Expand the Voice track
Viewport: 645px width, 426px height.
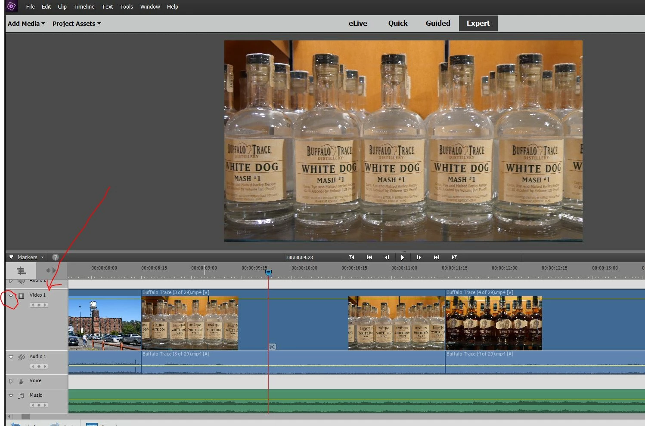click(x=11, y=381)
